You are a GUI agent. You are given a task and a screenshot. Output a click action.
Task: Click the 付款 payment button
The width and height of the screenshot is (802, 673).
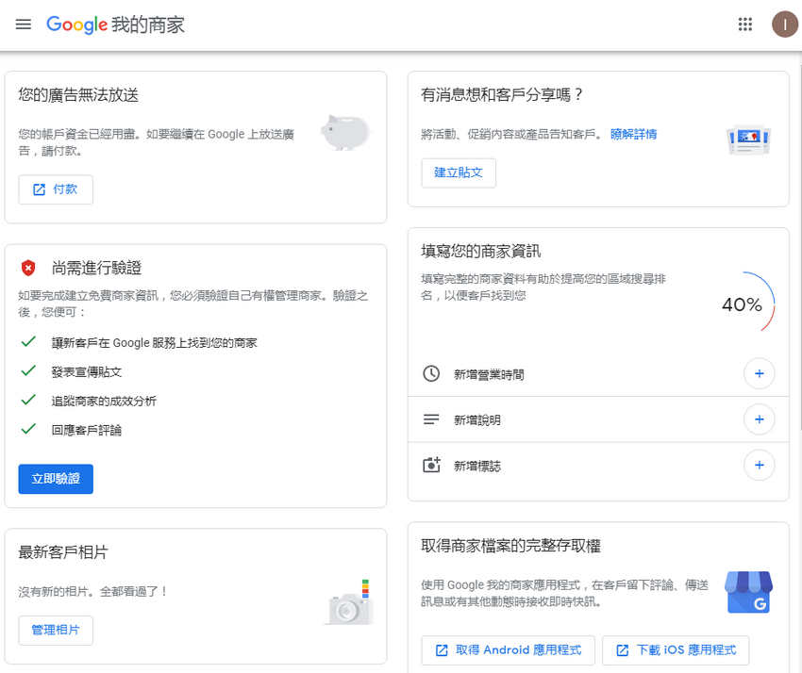[56, 189]
